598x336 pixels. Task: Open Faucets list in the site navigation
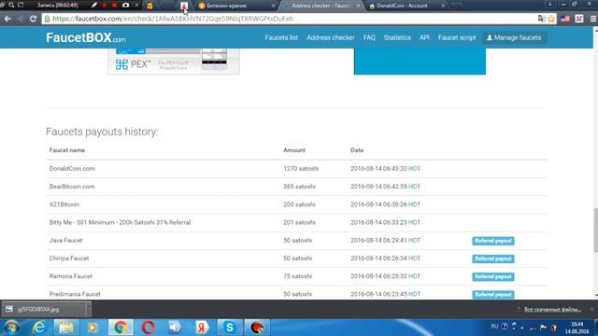click(x=281, y=37)
